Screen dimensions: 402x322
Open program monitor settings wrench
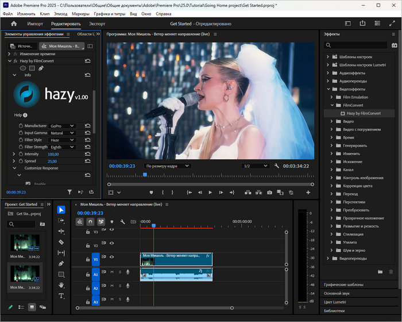coord(276,166)
